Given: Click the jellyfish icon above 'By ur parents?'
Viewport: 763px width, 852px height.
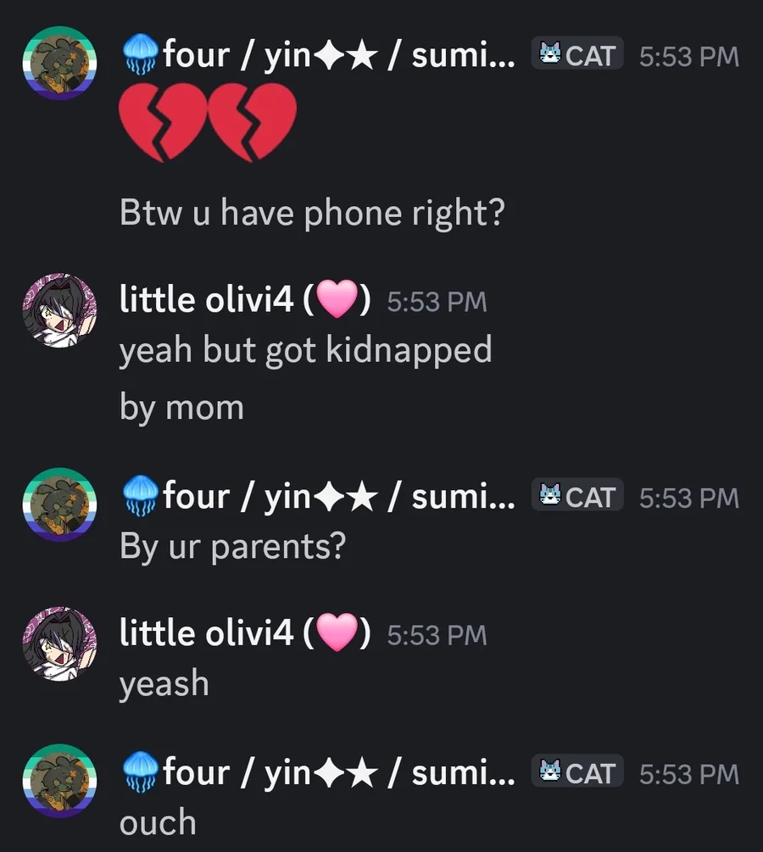Looking at the screenshot, I should pos(140,494).
